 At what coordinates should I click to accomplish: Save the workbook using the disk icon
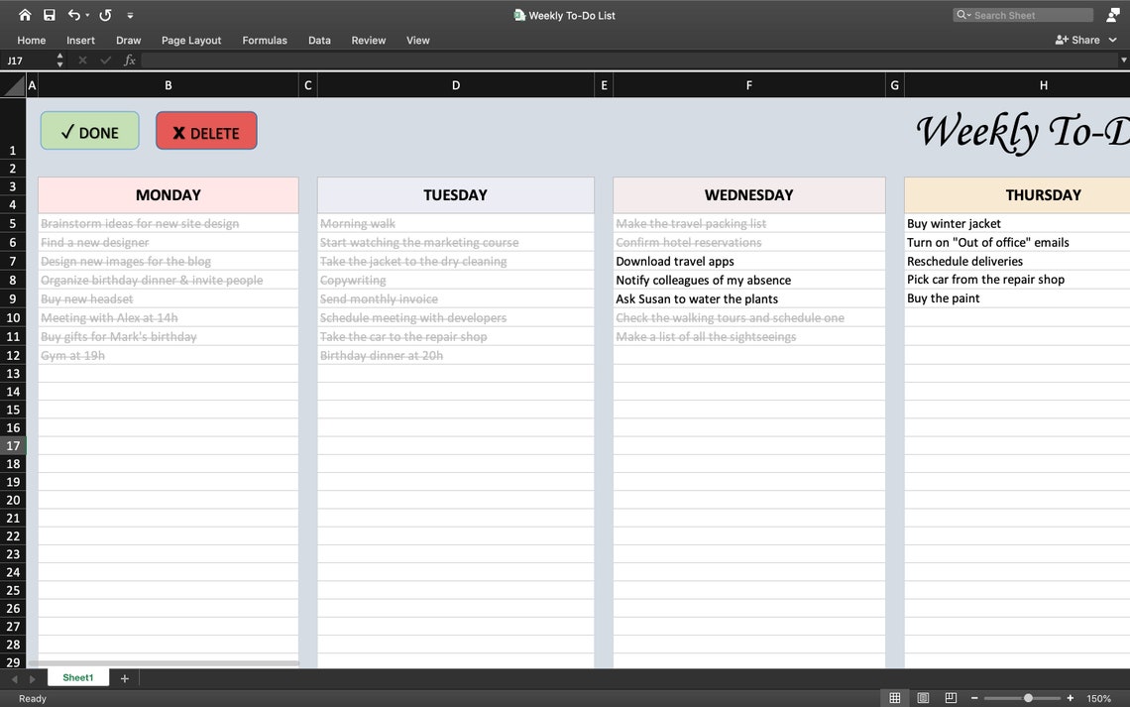point(49,14)
